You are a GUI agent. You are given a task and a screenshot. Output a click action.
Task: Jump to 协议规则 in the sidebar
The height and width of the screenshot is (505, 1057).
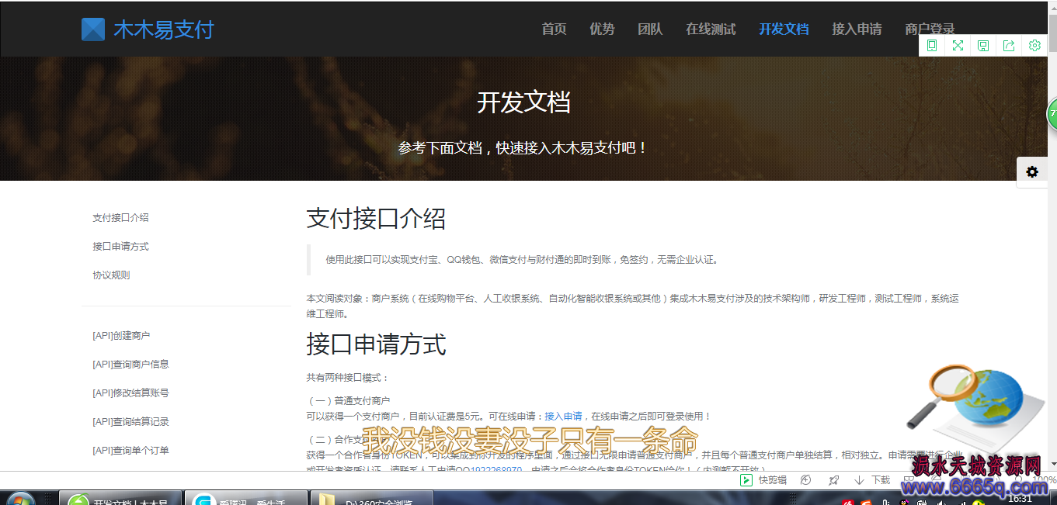pos(111,275)
